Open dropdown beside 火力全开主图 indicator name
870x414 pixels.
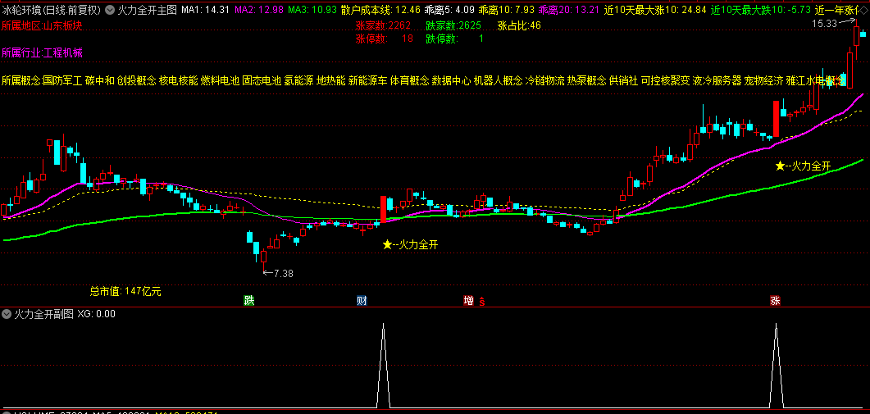pos(110,10)
